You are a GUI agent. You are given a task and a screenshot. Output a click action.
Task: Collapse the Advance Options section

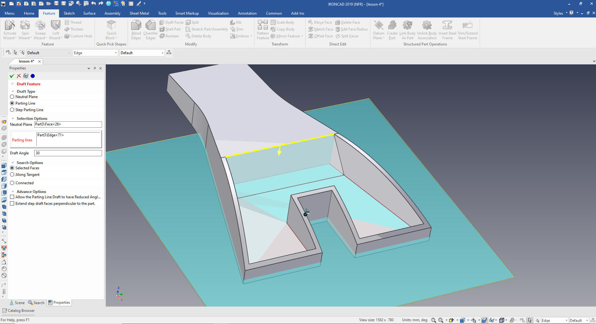[x=12, y=192]
